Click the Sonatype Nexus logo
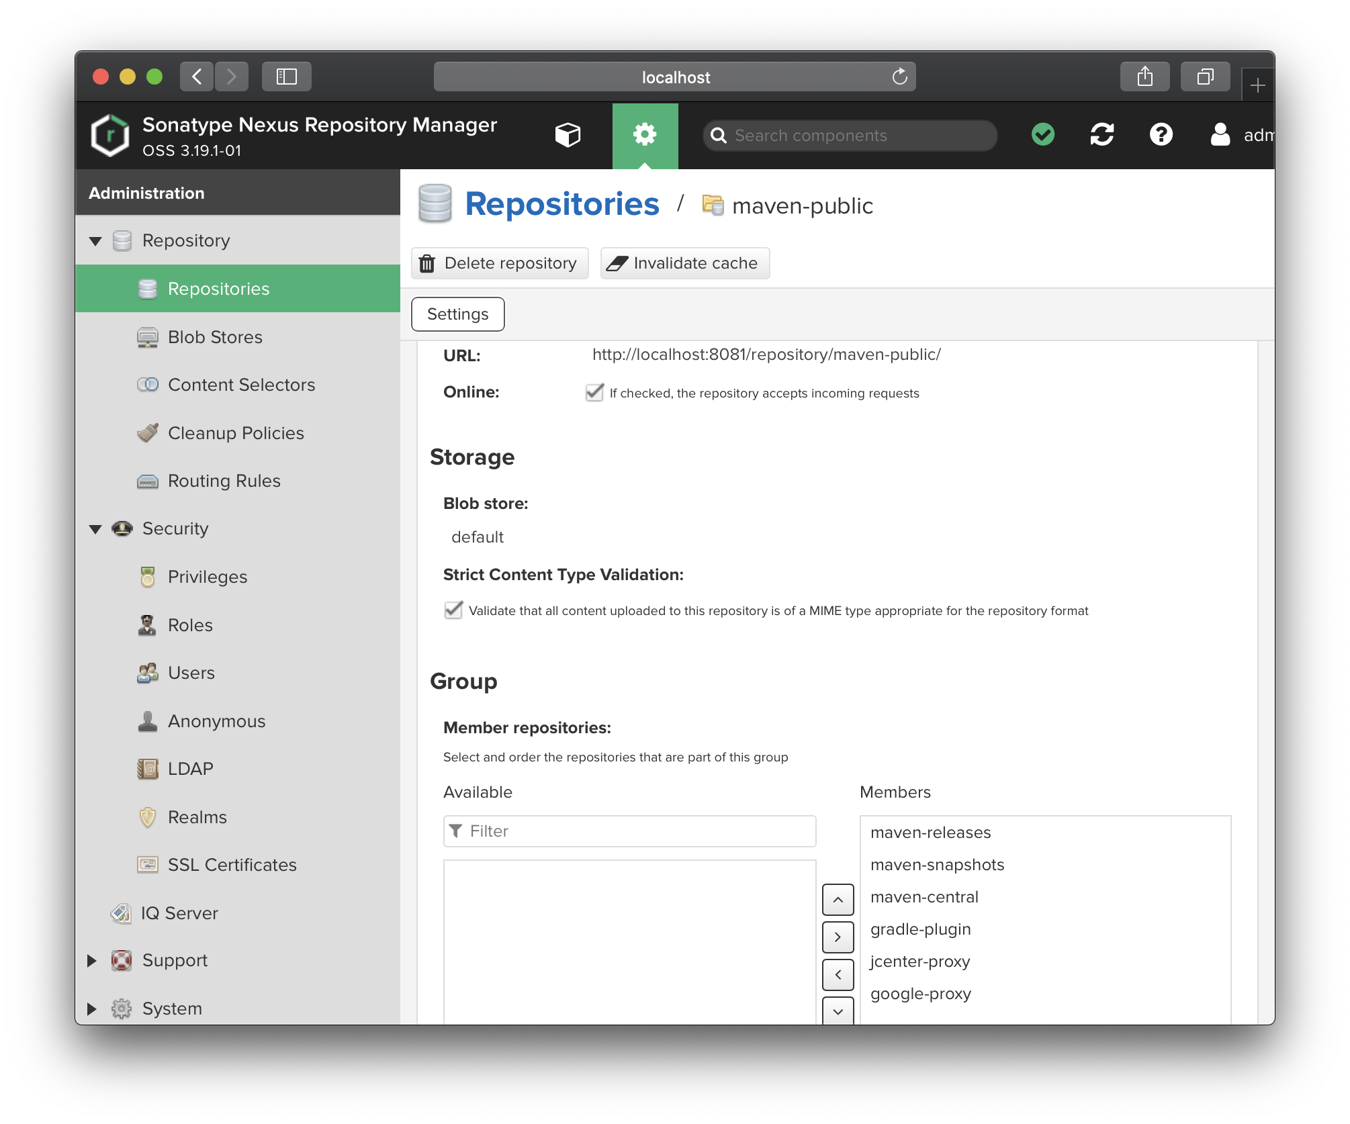The width and height of the screenshot is (1350, 1124). 110,135
